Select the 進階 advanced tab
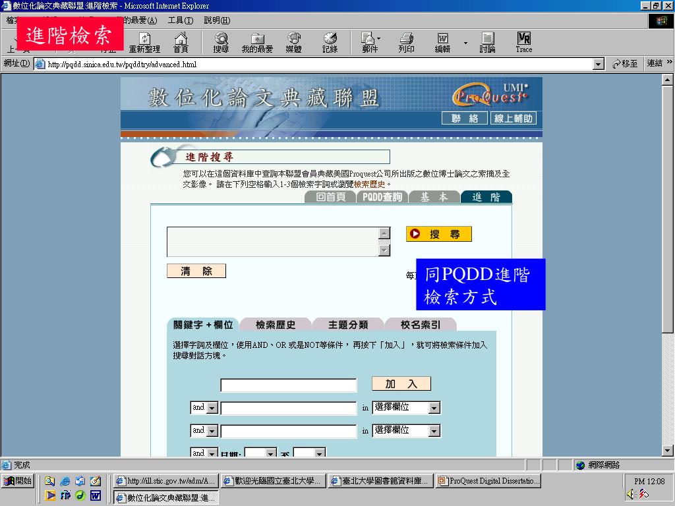The image size is (675, 506). click(486, 197)
